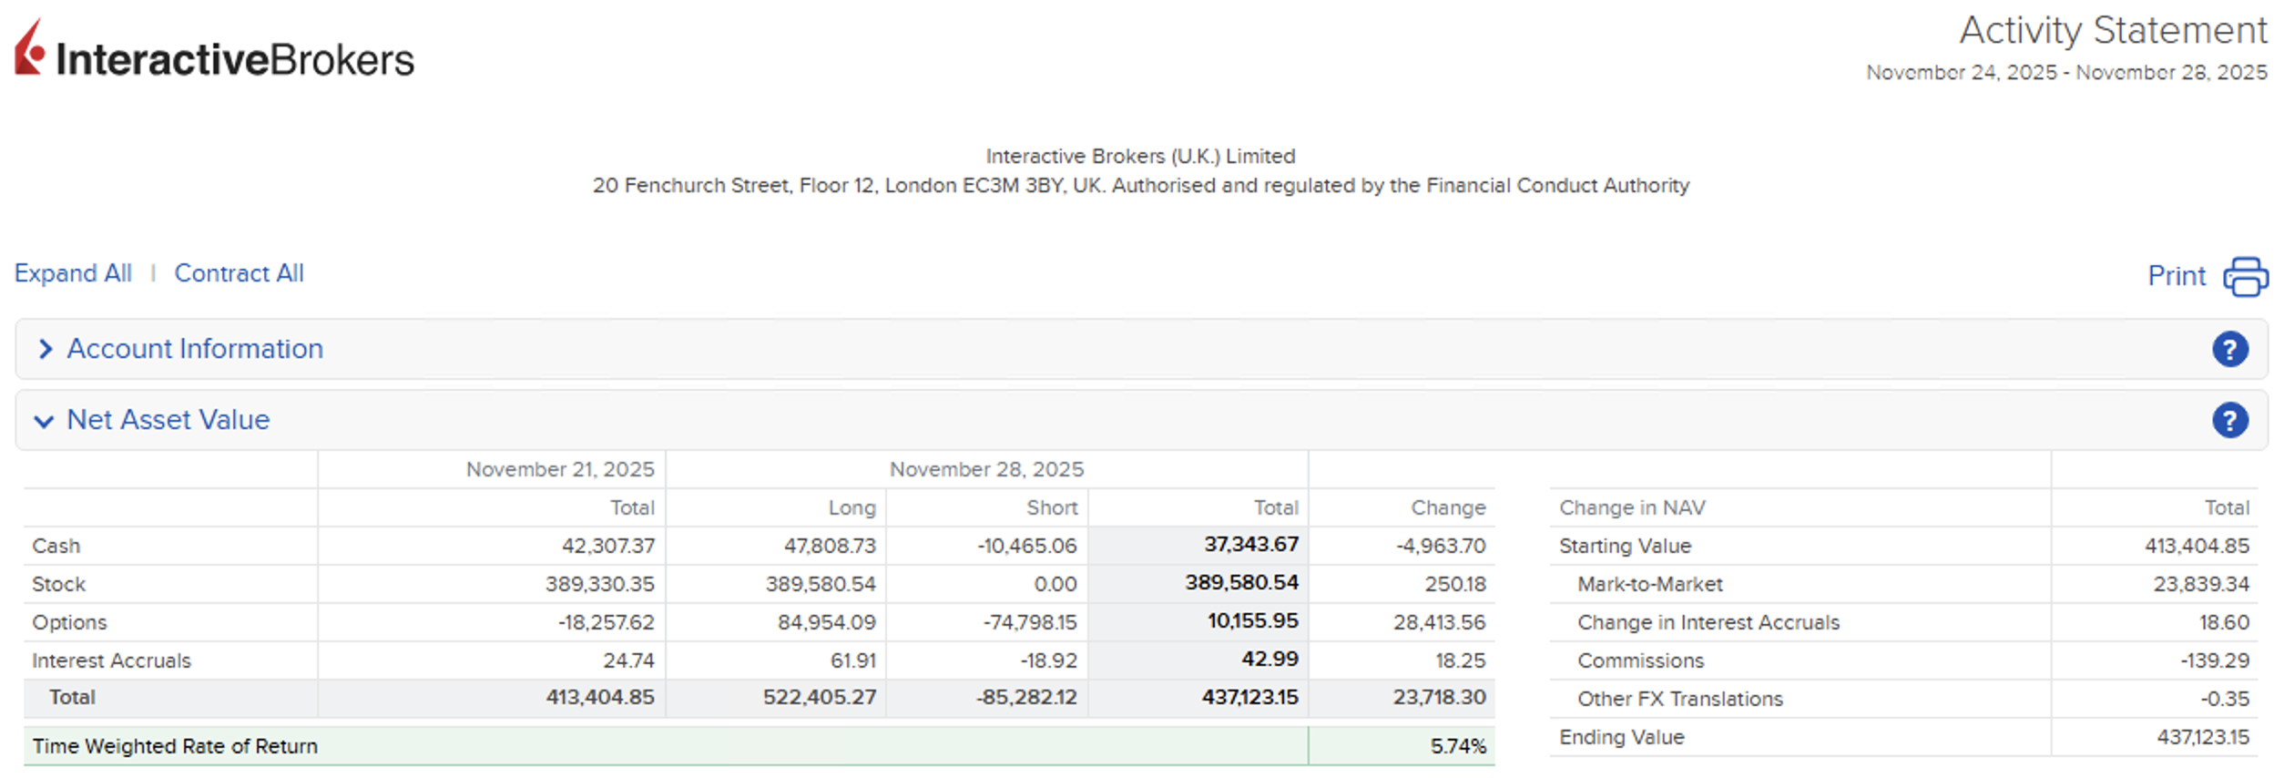Collapse the Net Asset Value chevron
This screenshot has width=2284, height=778.
44,421
